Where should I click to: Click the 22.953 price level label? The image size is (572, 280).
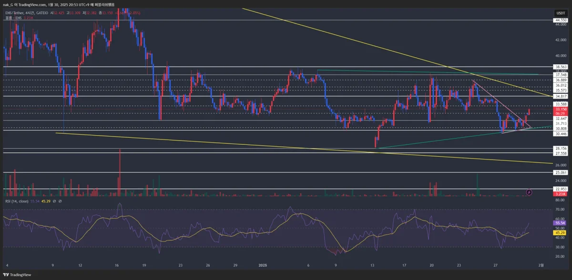coord(560,189)
